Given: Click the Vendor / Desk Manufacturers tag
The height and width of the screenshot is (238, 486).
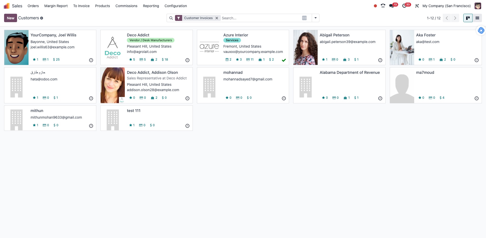Looking at the screenshot, I should pos(151,40).
